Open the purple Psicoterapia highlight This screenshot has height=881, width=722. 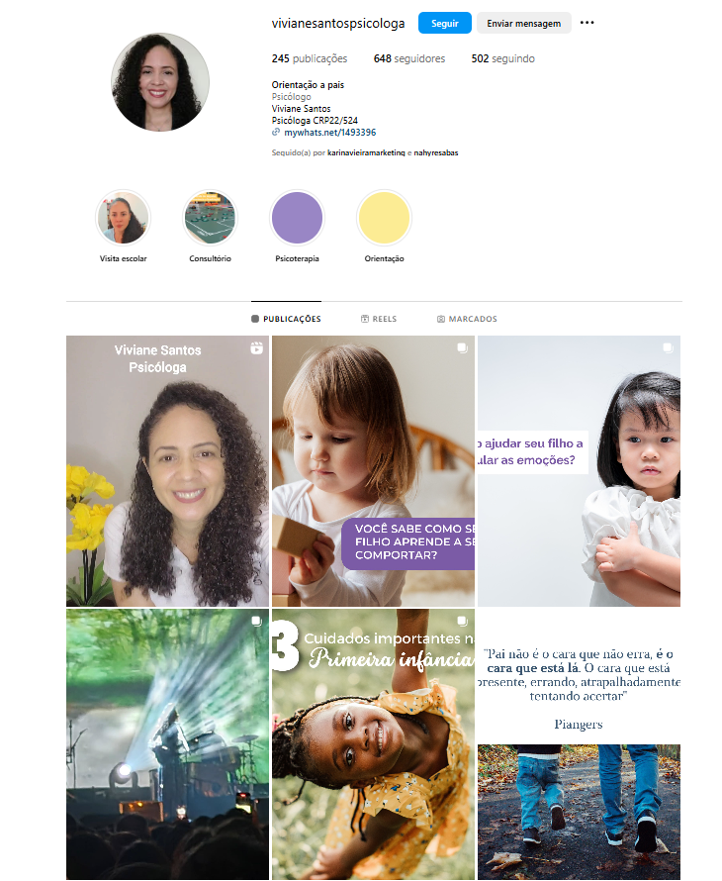coord(297,218)
